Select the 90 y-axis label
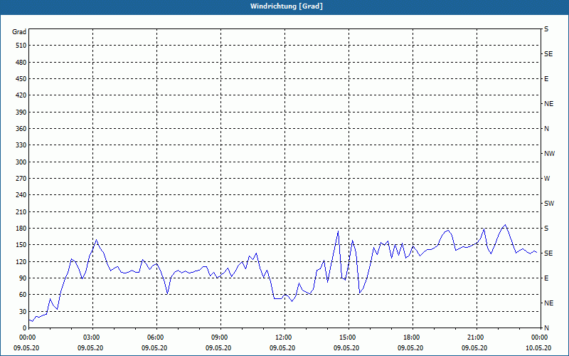This screenshot has height=356, width=569. (x=23, y=278)
